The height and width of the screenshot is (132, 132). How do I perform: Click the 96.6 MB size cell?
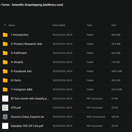[x=116, y=35]
